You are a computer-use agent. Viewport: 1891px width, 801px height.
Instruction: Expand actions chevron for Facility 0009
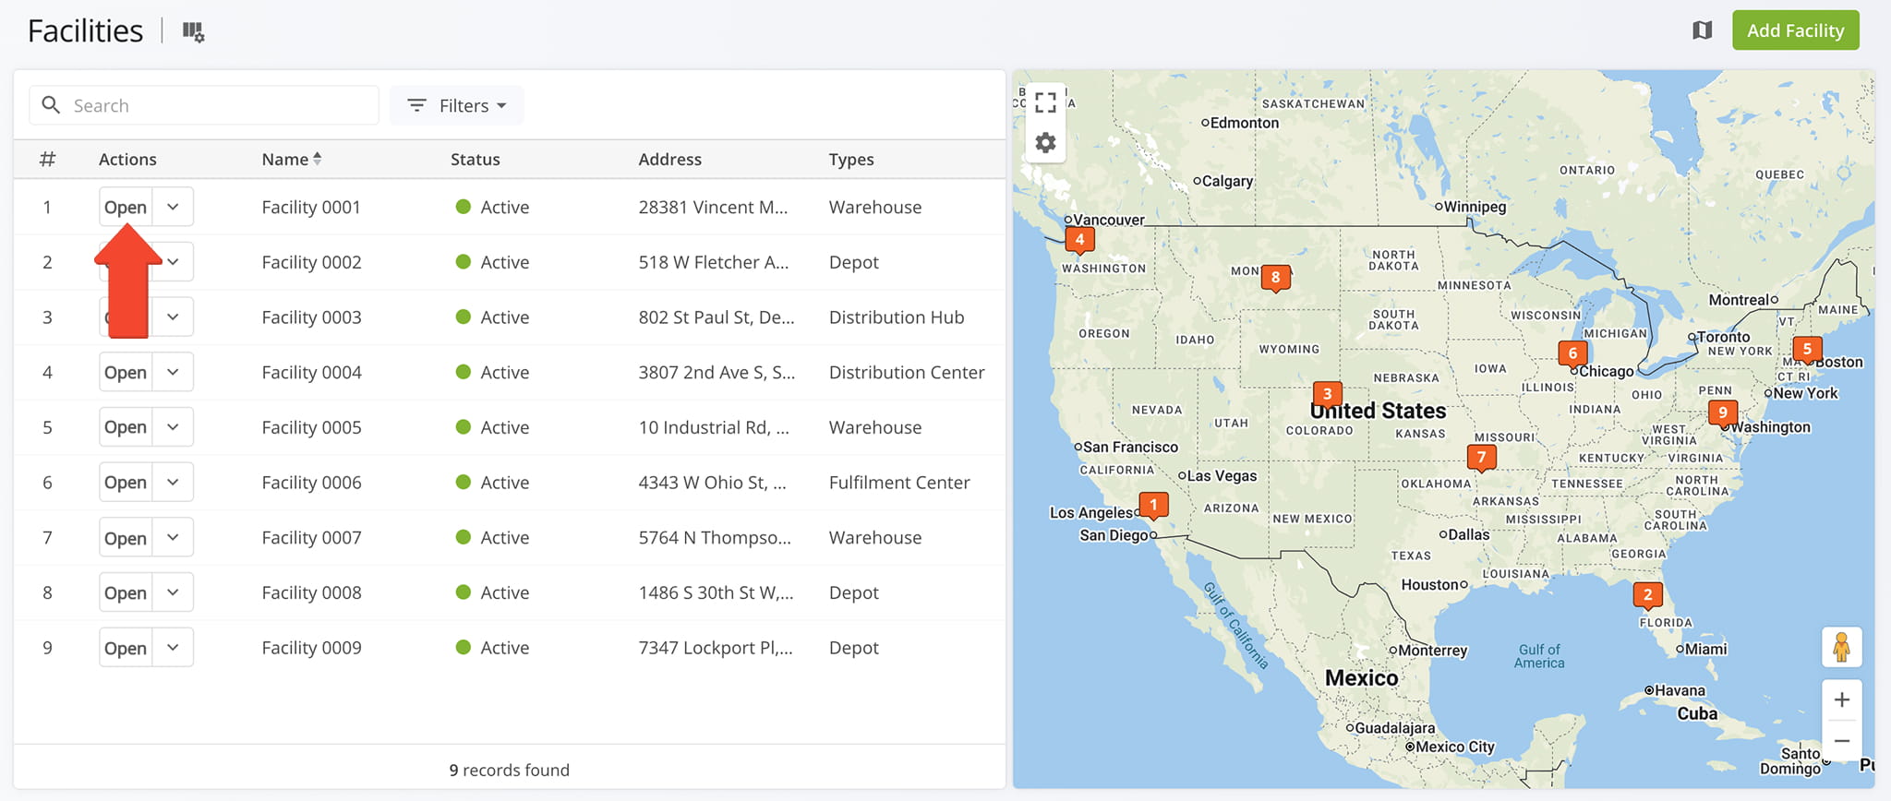click(x=173, y=647)
